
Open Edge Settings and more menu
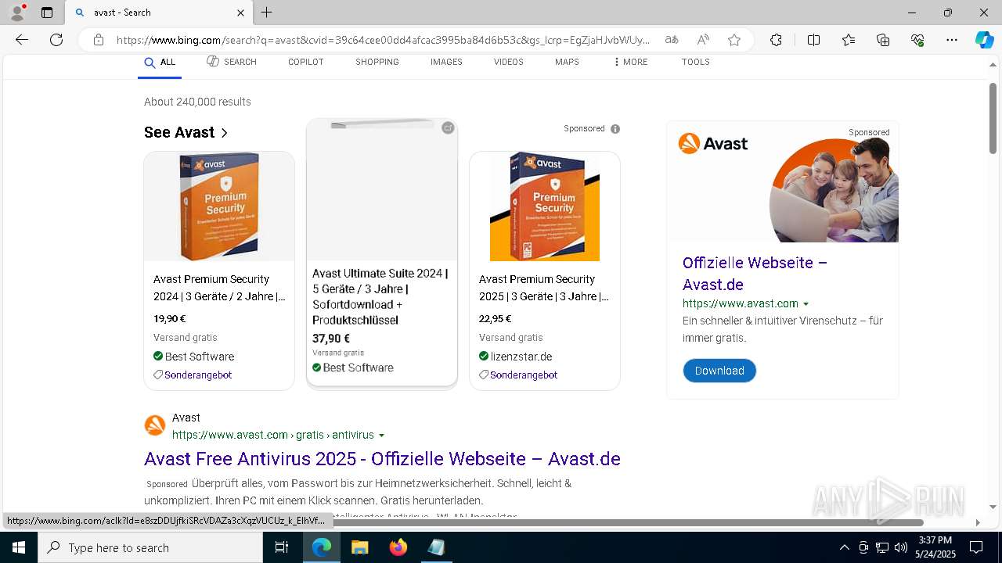pyautogui.click(x=952, y=40)
